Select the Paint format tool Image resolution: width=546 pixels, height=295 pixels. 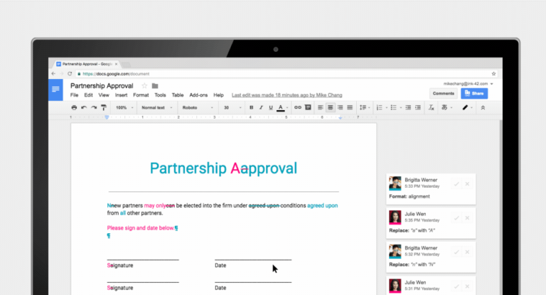[103, 107]
